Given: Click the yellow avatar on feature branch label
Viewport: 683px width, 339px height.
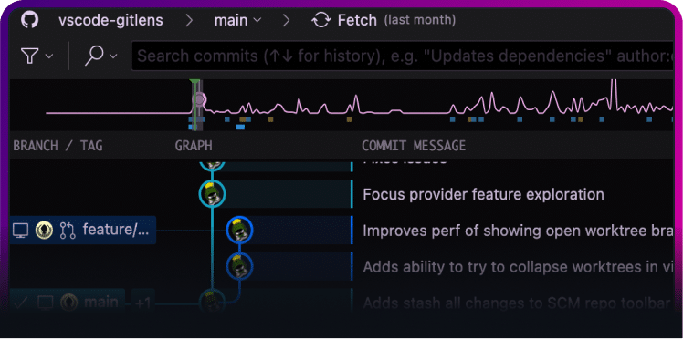Looking at the screenshot, I should point(44,231).
